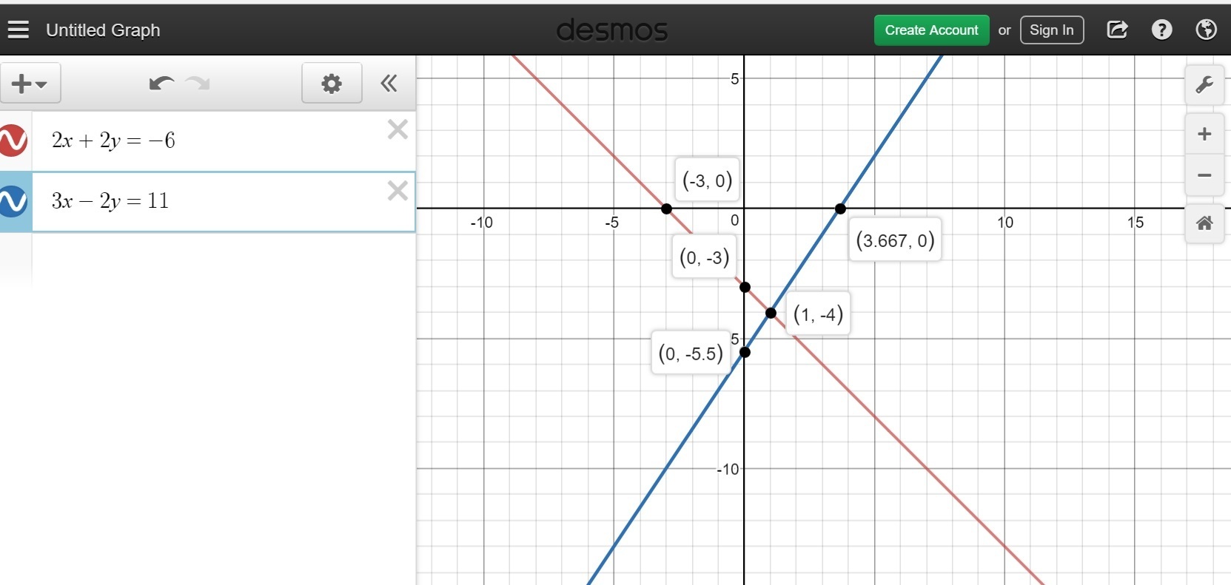Image resolution: width=1231 pixels, height=585 pixels.
Task: Open the hamburger menu
Action: [19, 30]
